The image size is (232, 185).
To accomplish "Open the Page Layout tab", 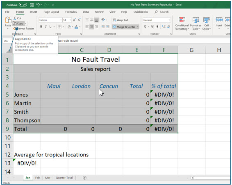I will 51,12.
